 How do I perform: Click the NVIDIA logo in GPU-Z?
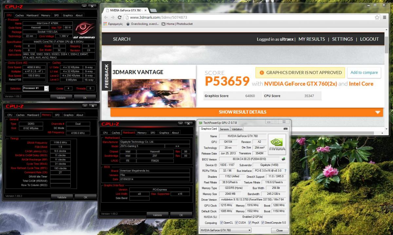point(277,144)
